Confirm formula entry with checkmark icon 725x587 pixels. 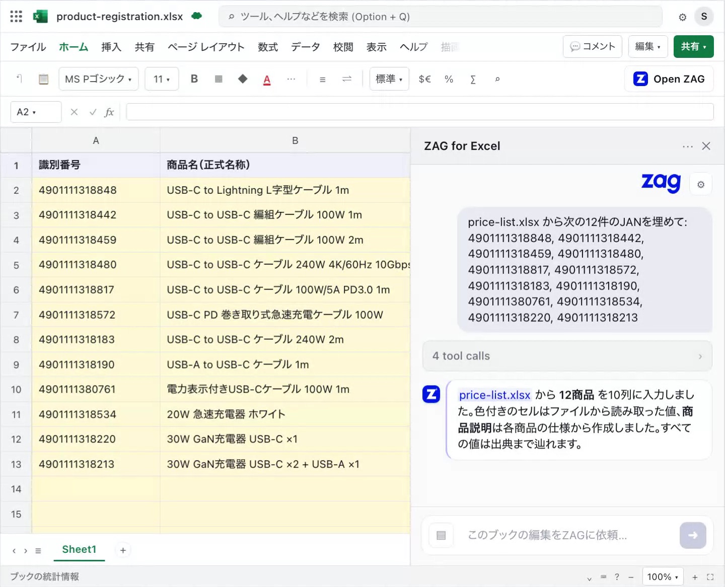coord(93,112)
